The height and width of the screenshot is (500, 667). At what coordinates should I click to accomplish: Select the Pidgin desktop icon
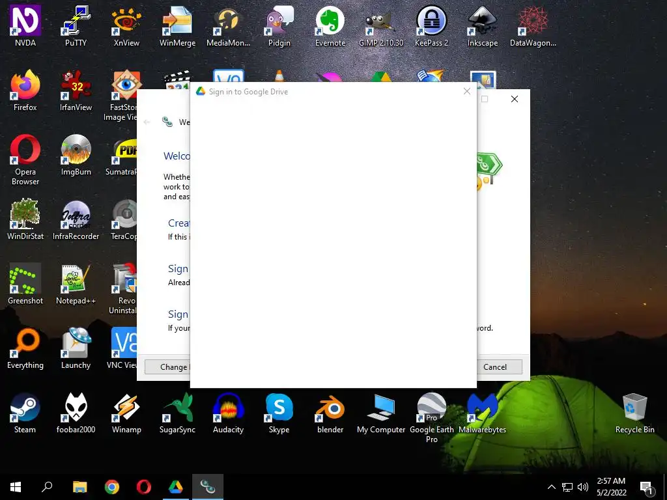coord(279,25)
